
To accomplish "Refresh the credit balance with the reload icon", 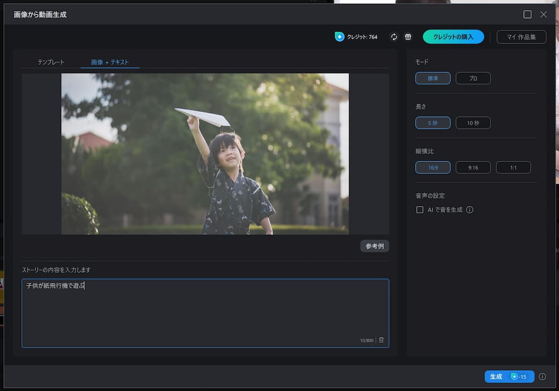I will 394,36.
